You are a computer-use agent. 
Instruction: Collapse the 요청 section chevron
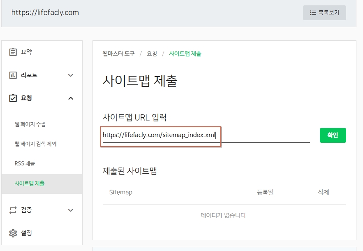70,98
